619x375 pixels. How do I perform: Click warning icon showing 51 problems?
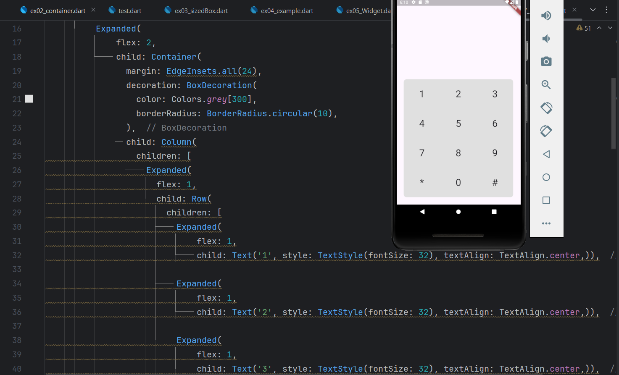[579, 28]
